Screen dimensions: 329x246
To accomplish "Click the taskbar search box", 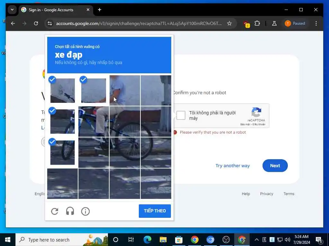I will (x=62, y=240).
